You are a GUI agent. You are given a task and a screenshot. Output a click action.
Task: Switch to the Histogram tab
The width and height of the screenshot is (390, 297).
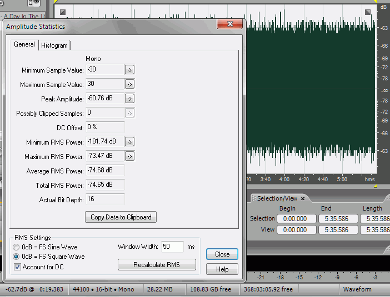click(54, 45)
